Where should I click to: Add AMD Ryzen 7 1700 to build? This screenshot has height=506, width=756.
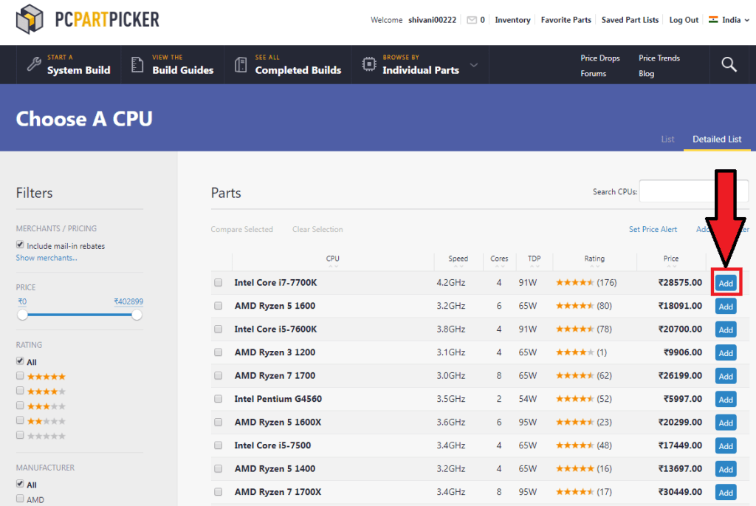pos(726,376)
